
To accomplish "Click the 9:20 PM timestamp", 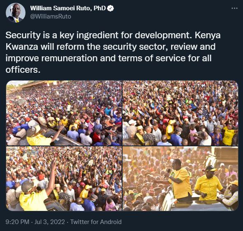I will tap(17, 222).
